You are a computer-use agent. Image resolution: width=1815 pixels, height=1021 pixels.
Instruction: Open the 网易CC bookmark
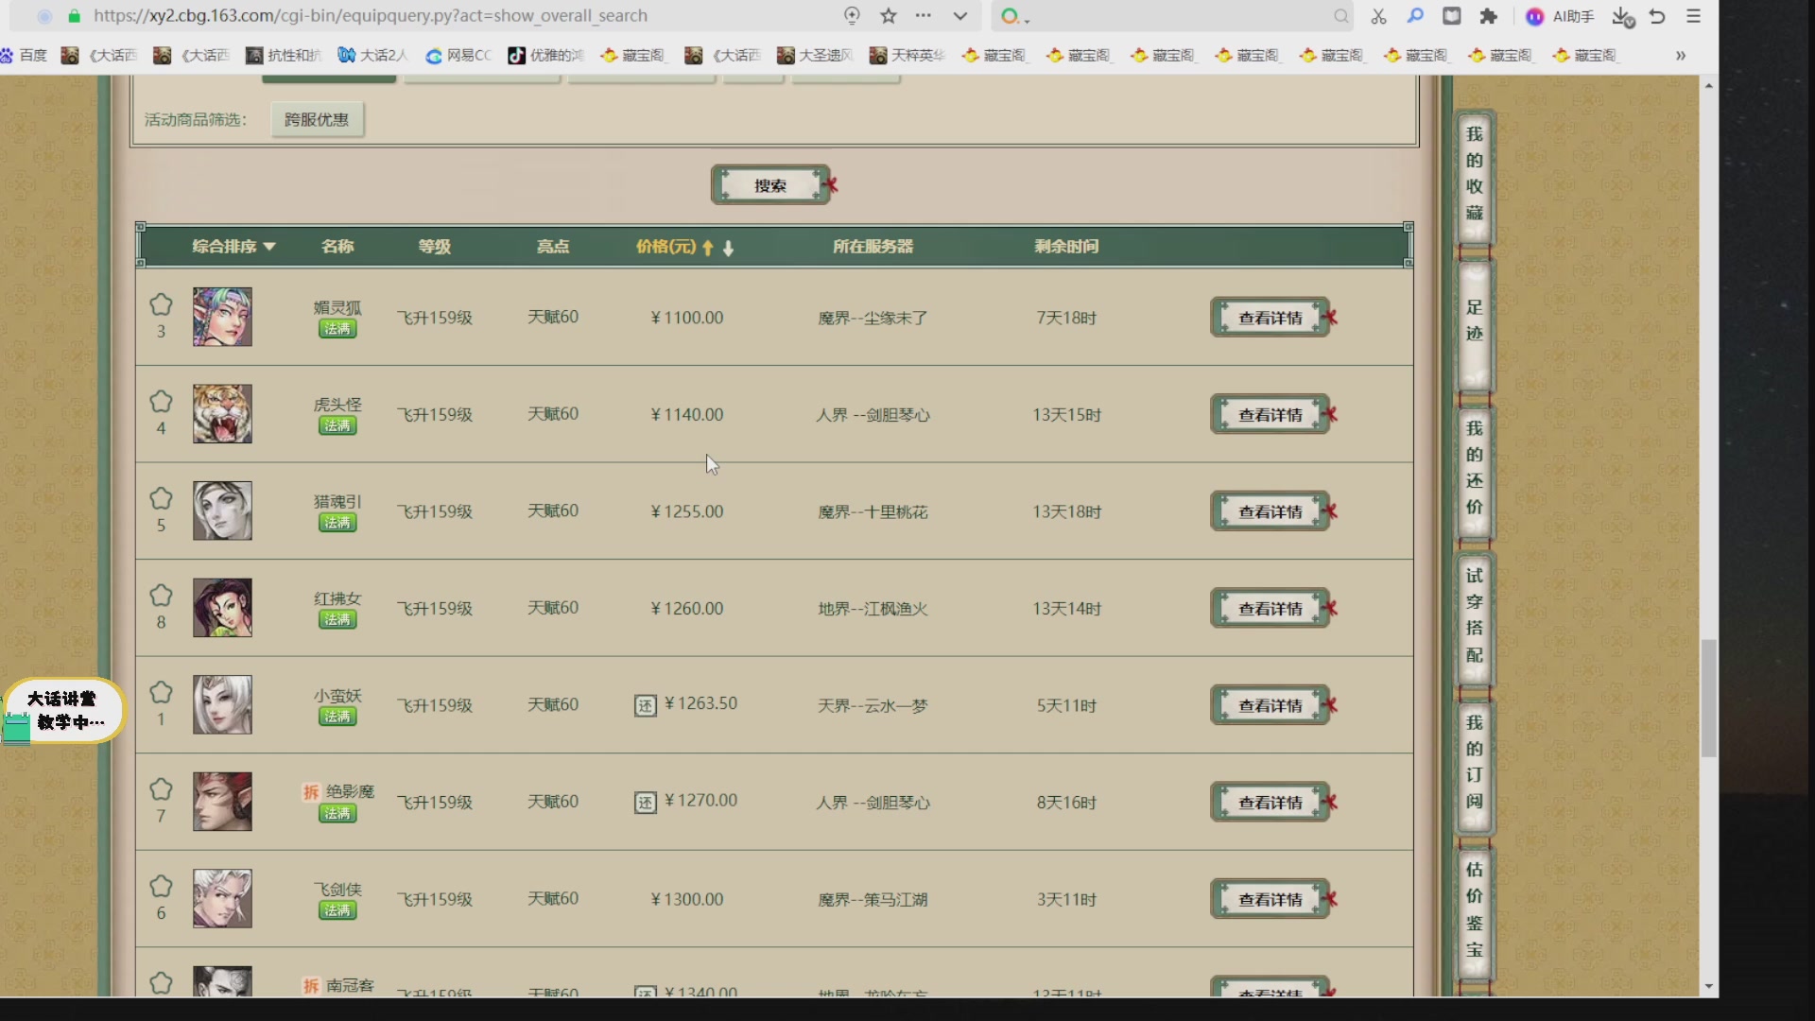coord(458,56)
